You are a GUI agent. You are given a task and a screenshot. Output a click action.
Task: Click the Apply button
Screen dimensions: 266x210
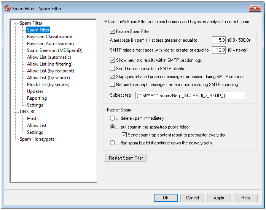tap(219, 198)
